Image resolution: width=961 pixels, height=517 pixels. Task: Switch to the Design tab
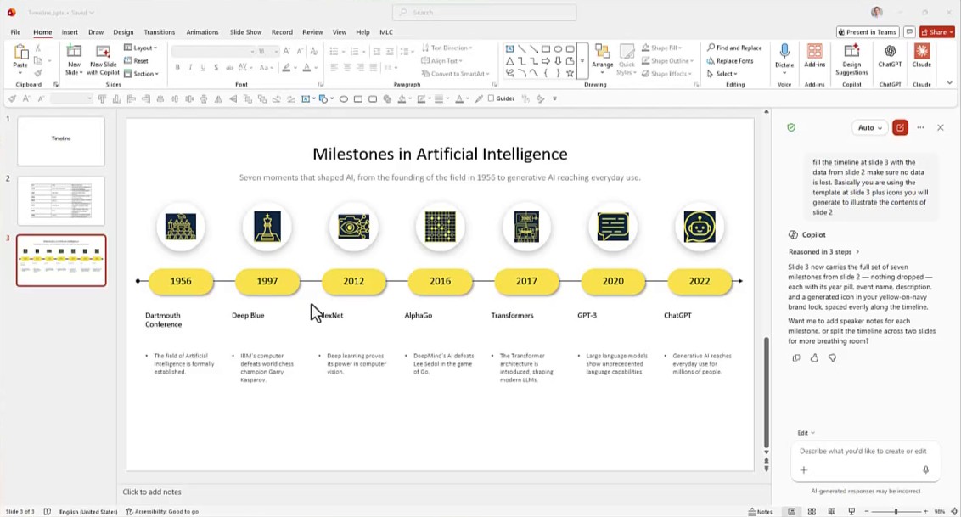click(x=123, y=32)
